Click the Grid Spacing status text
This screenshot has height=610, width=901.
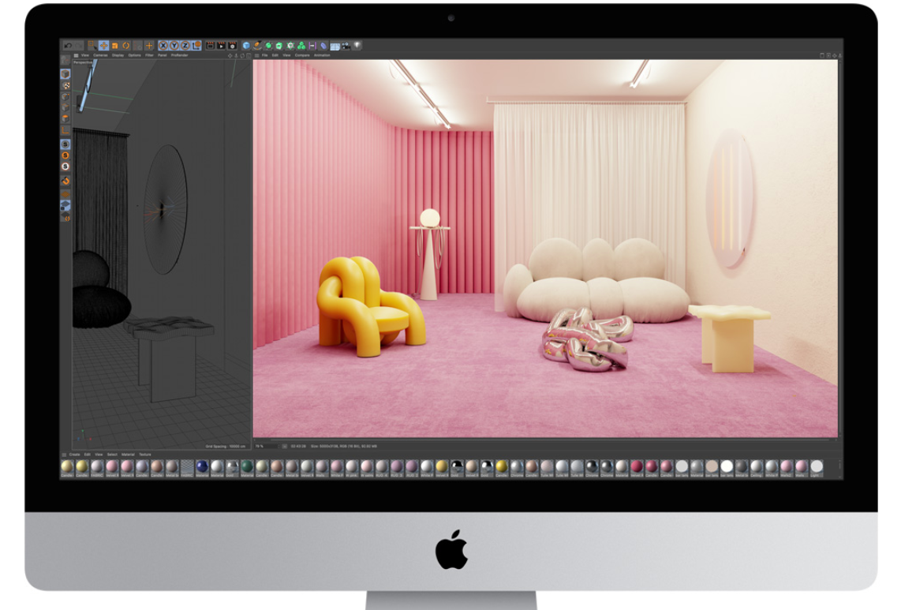point(226,446)
